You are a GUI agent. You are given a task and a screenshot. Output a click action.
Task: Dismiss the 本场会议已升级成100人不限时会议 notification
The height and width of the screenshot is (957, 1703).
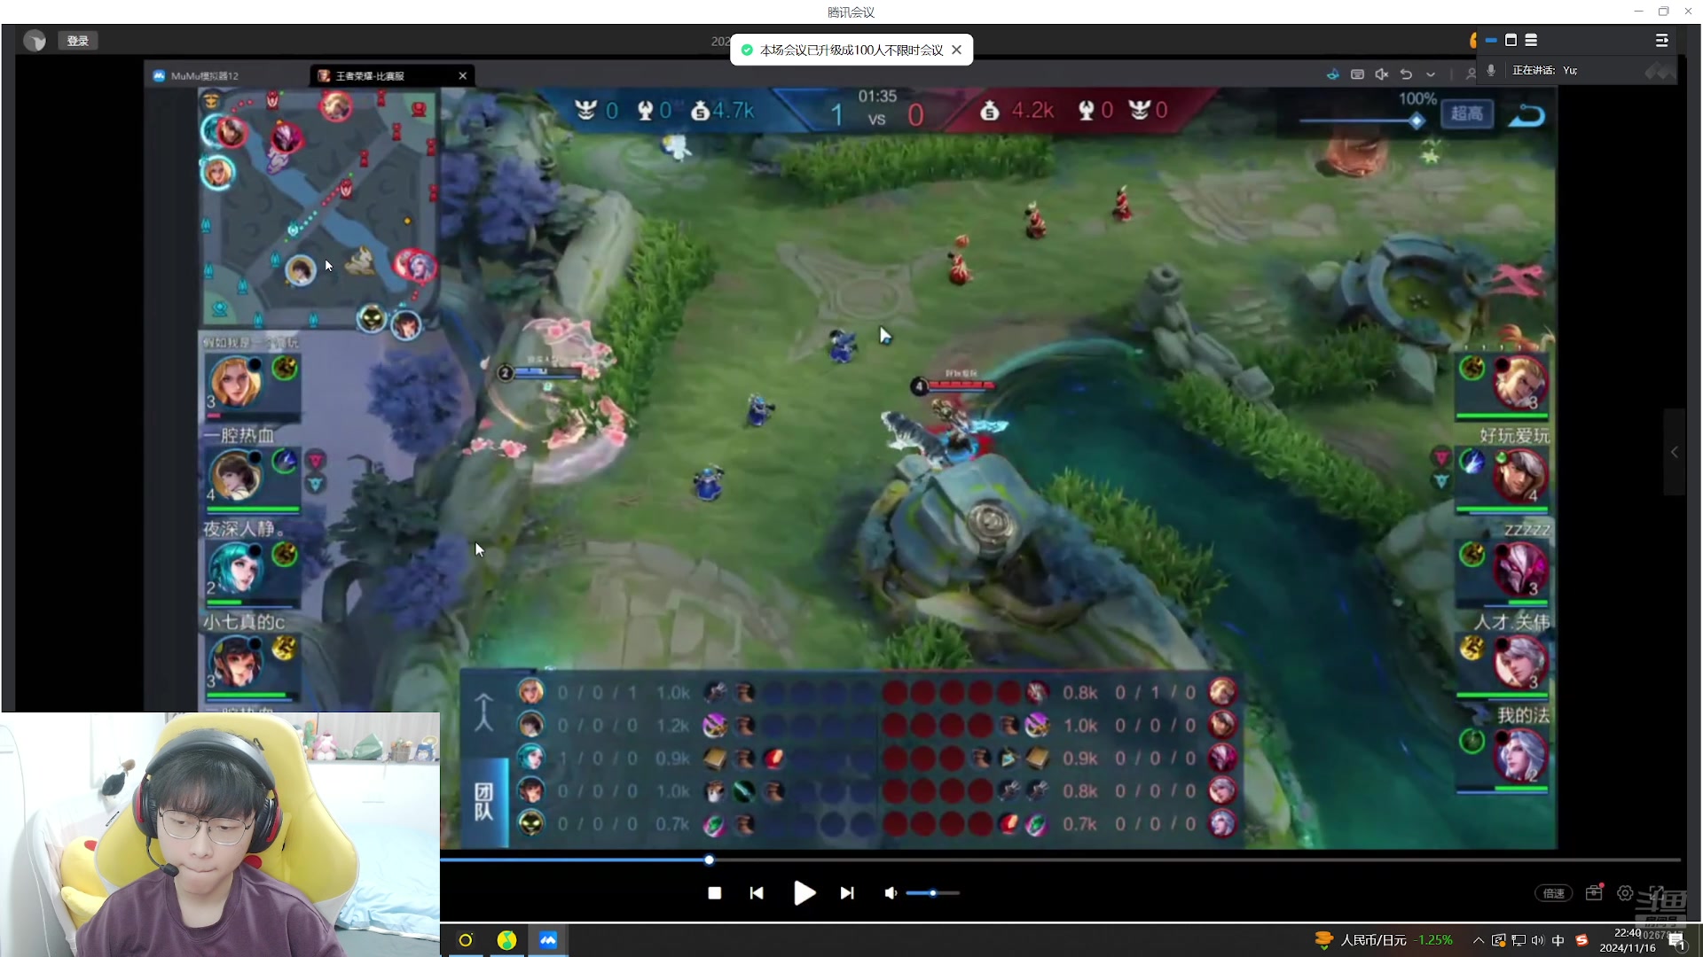coord(956,50)
